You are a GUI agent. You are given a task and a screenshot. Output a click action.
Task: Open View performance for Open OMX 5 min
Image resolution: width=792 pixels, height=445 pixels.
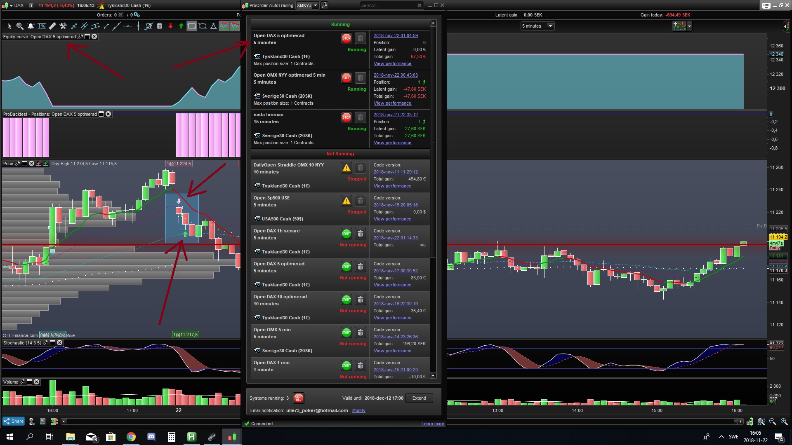392,351
